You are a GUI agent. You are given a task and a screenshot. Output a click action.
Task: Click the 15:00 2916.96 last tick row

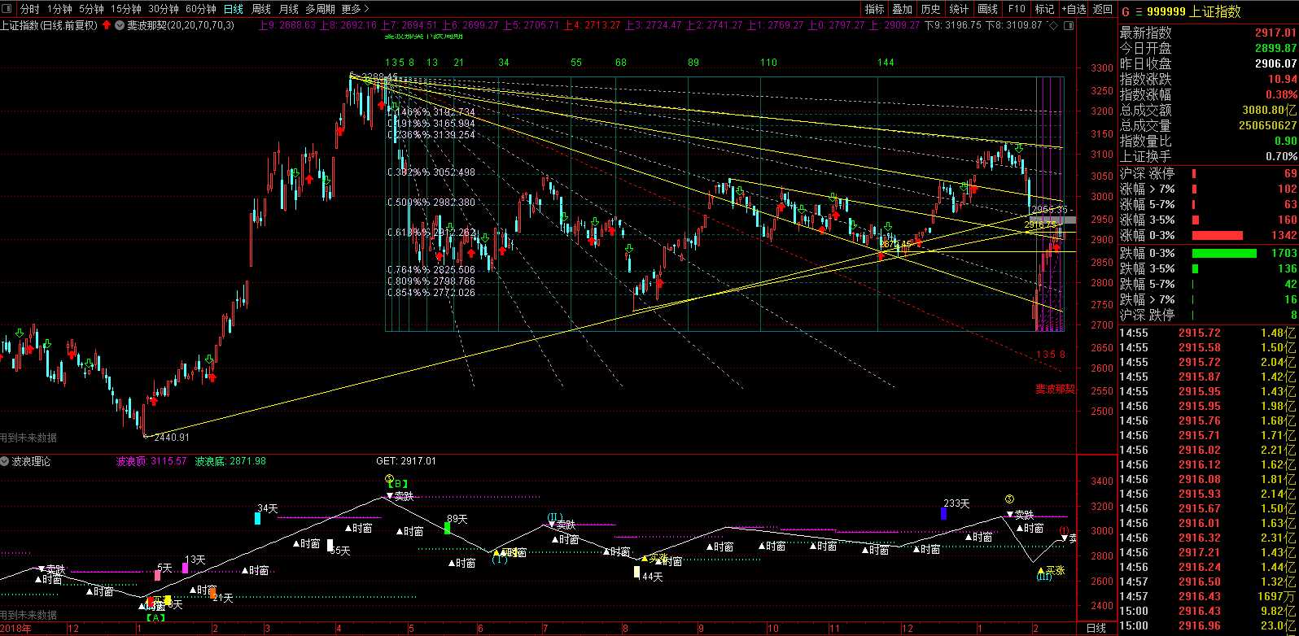pos(1209,626)
